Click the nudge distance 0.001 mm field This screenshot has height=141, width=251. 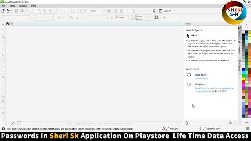pos(120,18)
